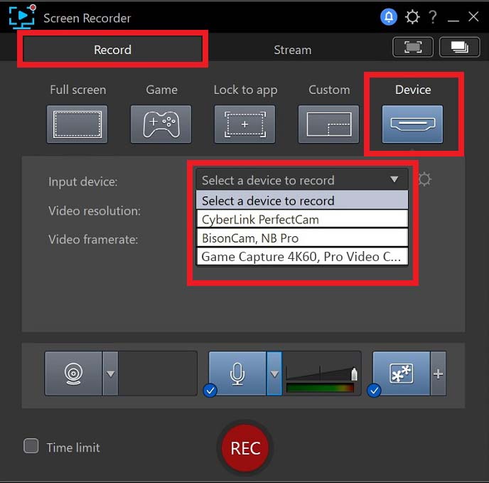Click the stacked windows icon button
This screenshot has width=489, height=483.
tap(459, 47)
